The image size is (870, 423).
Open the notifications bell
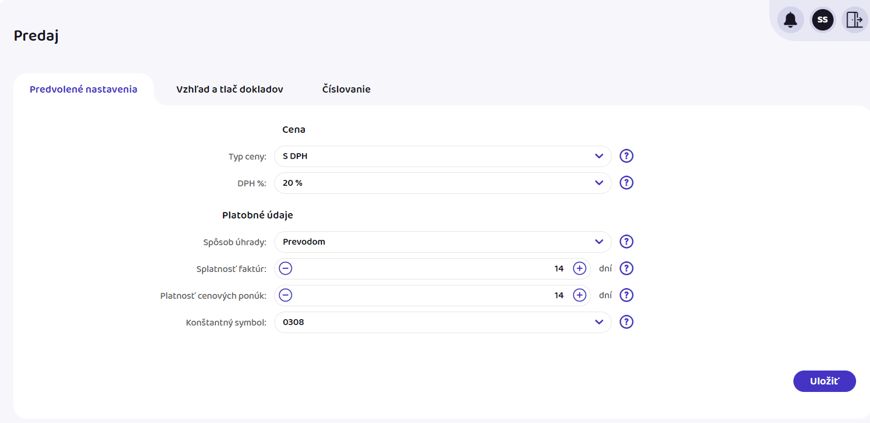[790, 20]
